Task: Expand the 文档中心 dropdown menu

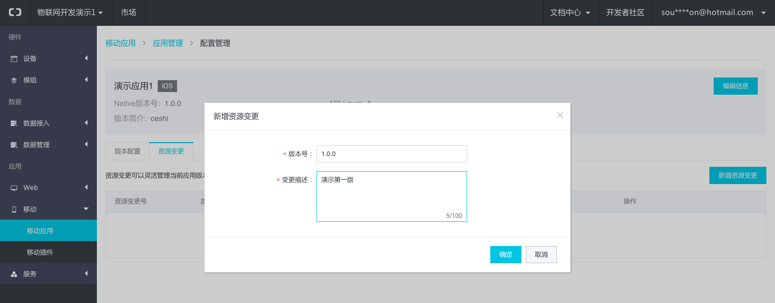Action: tap(570, 12)
